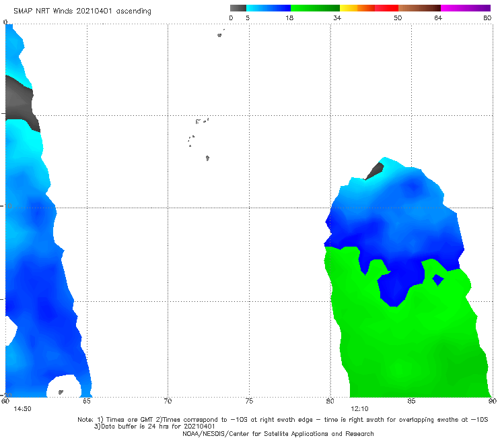
Task: Click the longitude label '90' on the axis
Action: click(x=493, y=401)
